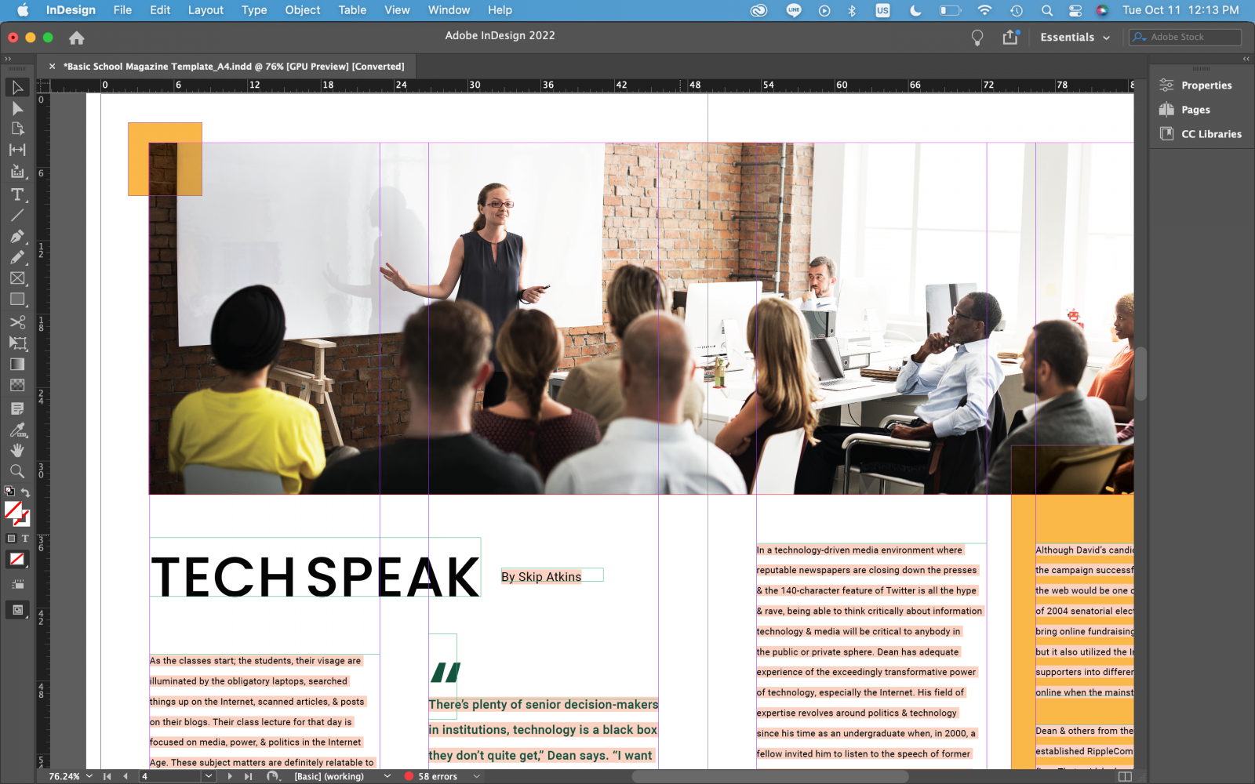Viewport: 1255px width, 784px height.
Task: Open the Table menu
Action: (x=352, y=10)
